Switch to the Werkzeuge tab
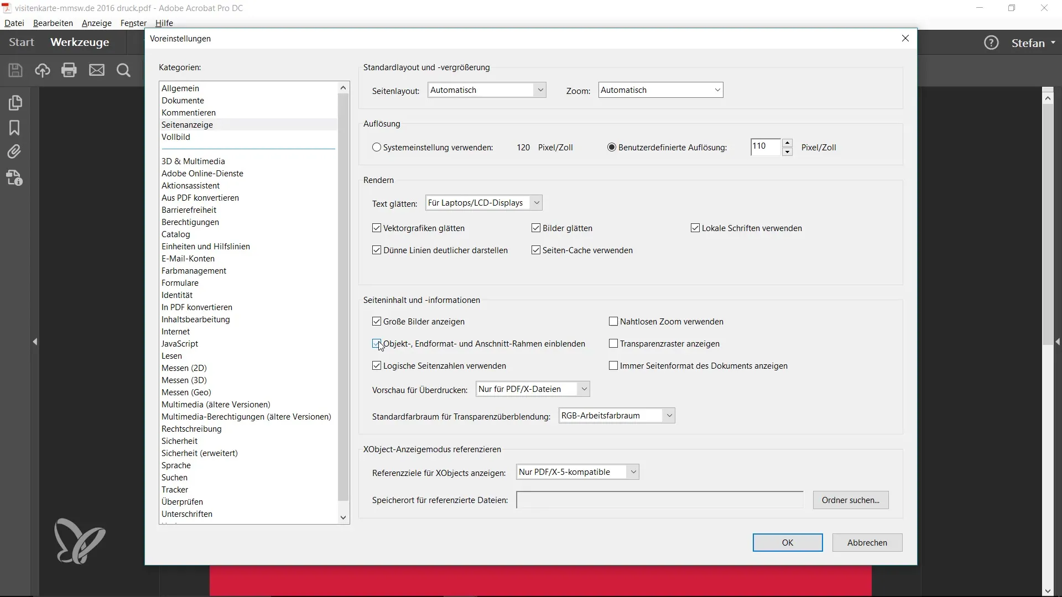Screen dimensions: 1062x597 click(x=80, y=42)
